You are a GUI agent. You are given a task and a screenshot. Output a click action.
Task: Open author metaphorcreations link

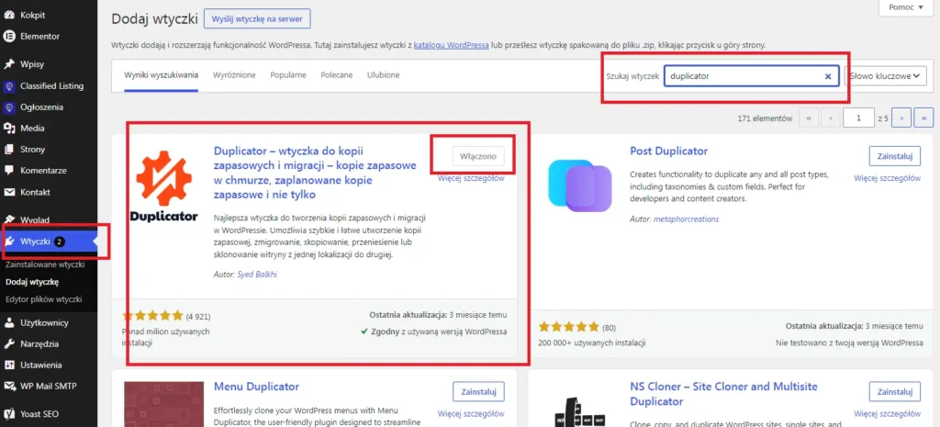pos(687,219)
